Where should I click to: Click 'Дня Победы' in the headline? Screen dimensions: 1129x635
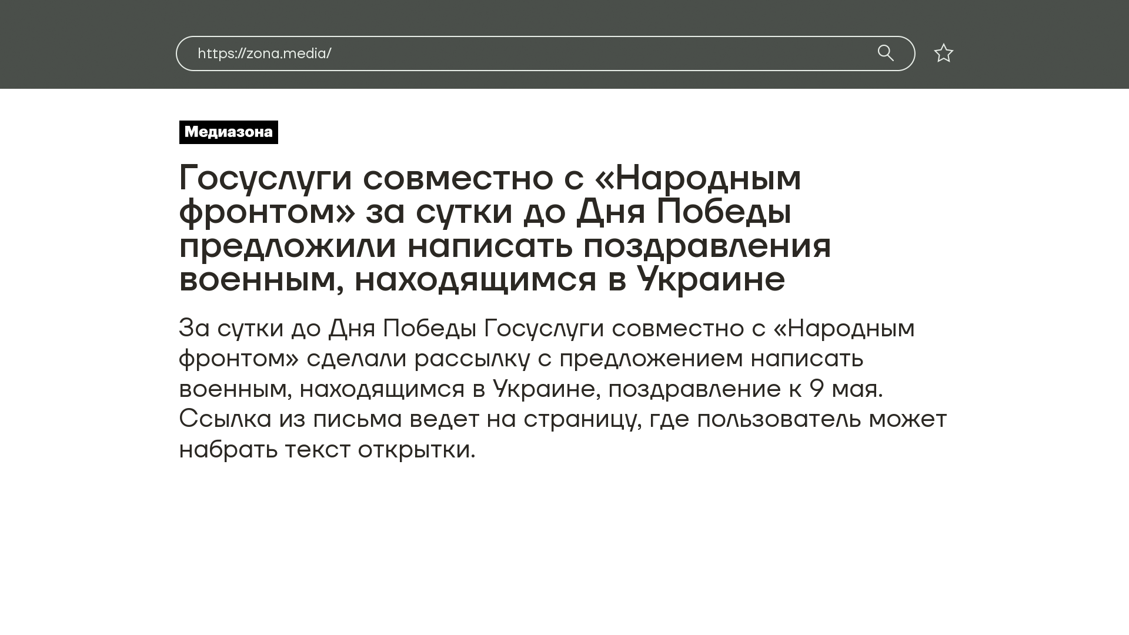coord(683,212)
